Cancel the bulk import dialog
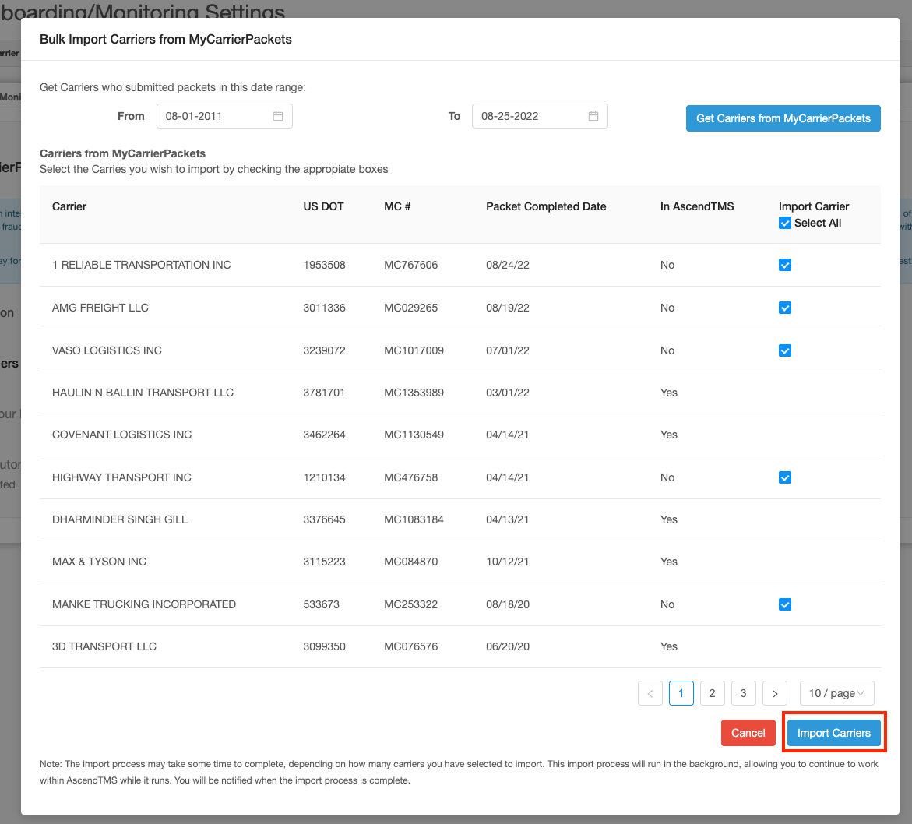This screenshot has height=824, width=912. pos(748,734)
